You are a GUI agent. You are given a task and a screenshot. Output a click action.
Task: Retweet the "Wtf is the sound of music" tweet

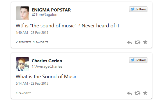coord(137,42)
